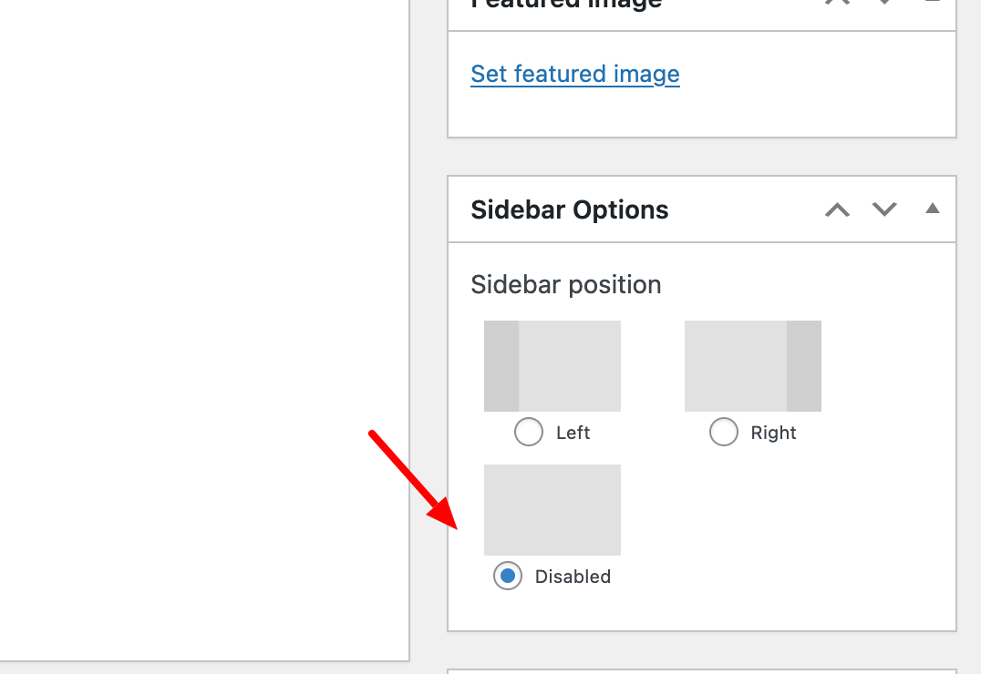Click the right-sidebar layout preview image

pos(753,365)
